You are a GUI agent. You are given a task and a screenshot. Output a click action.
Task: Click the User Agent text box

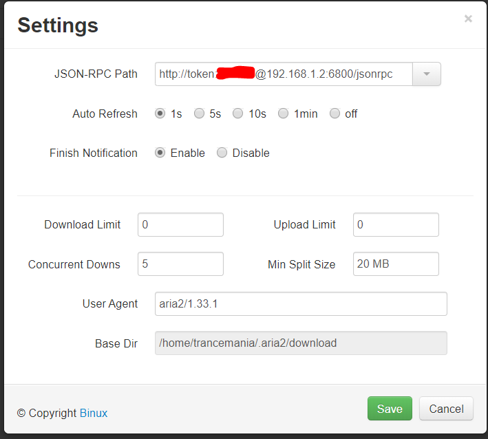(x=301, y=303)
